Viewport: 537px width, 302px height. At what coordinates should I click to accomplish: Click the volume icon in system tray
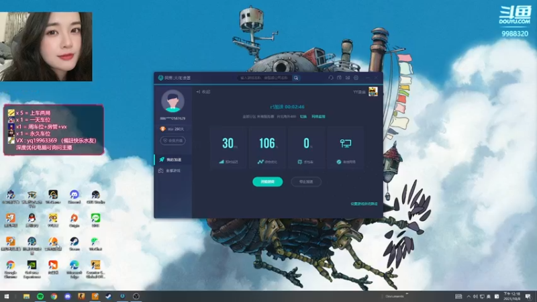(475, 297)
